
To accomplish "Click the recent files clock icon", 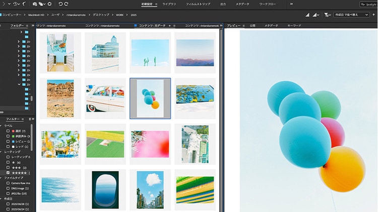I will click(x=16, y=4).
